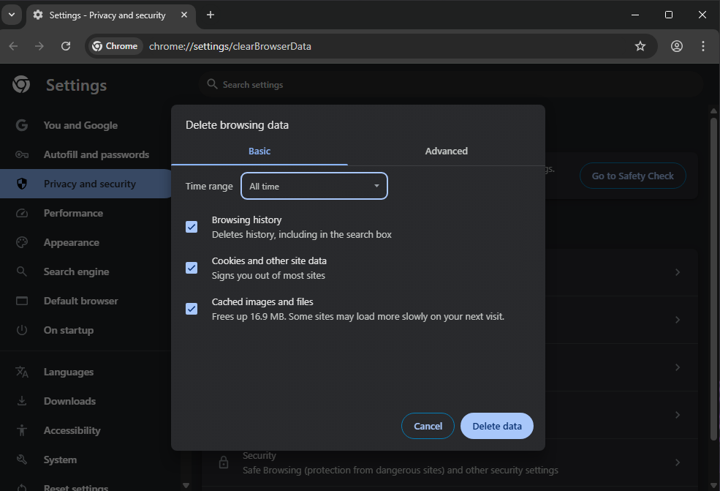
Task: Open Performance settings
Action: coord(73,214)
